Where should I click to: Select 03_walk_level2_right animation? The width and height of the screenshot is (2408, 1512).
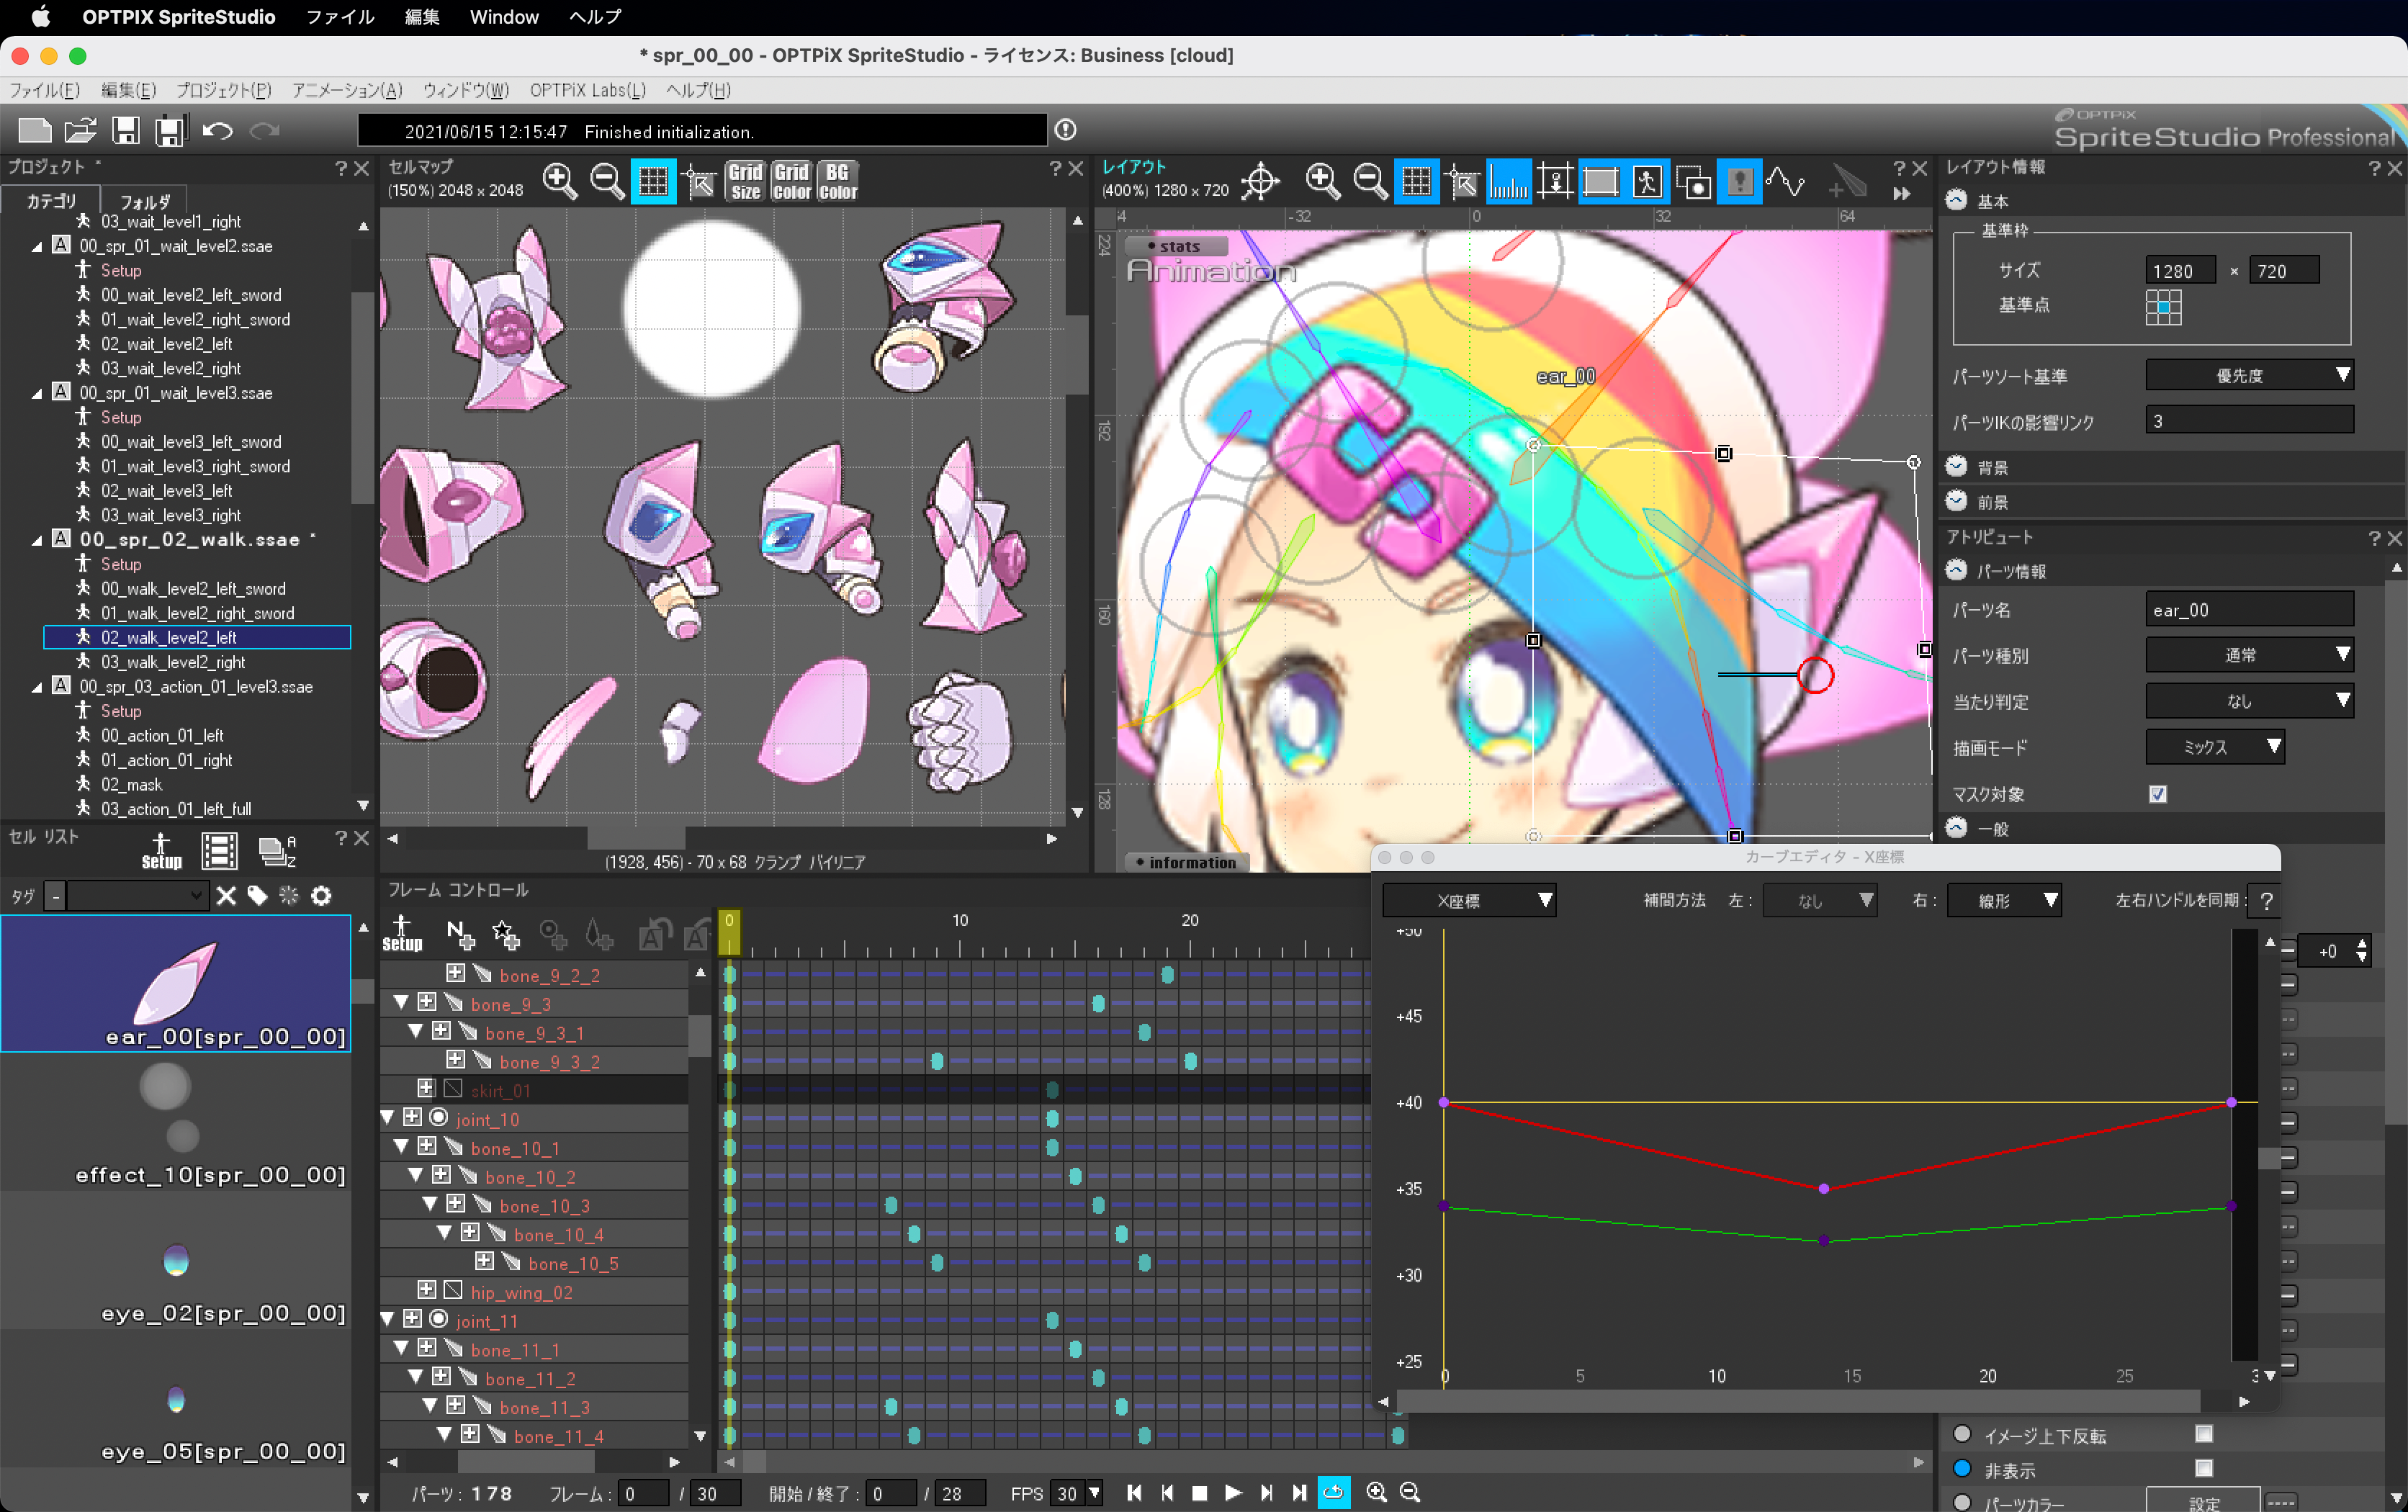(173, 662)
